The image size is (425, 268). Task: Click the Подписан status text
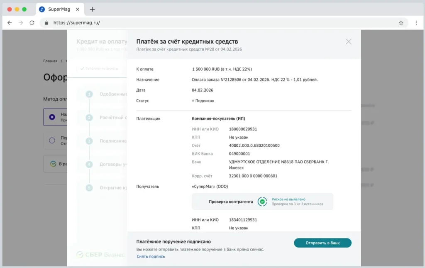(x=205, y=101)
